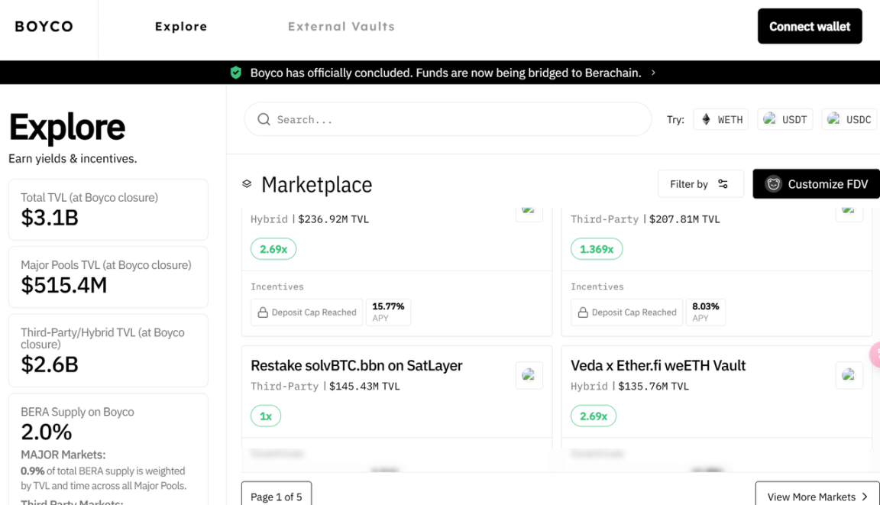Click the Restake solvBTC.bbn token icon
Image resolution: width=880 pixels, height=505 pixels.
coord(529,375)
